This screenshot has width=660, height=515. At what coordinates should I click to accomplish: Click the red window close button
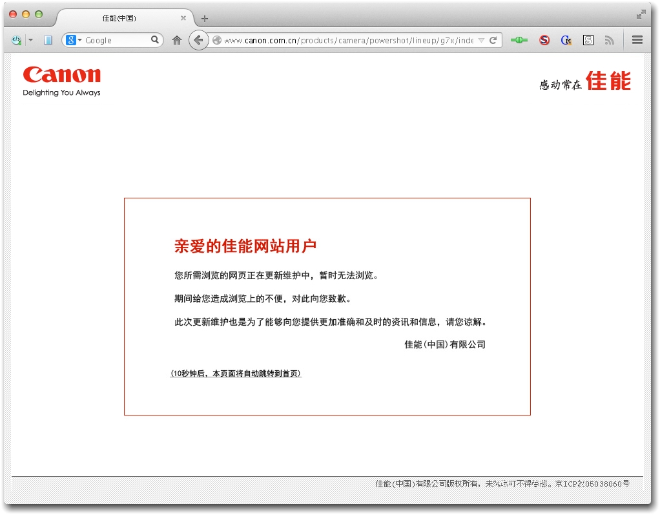click(13, 14)
